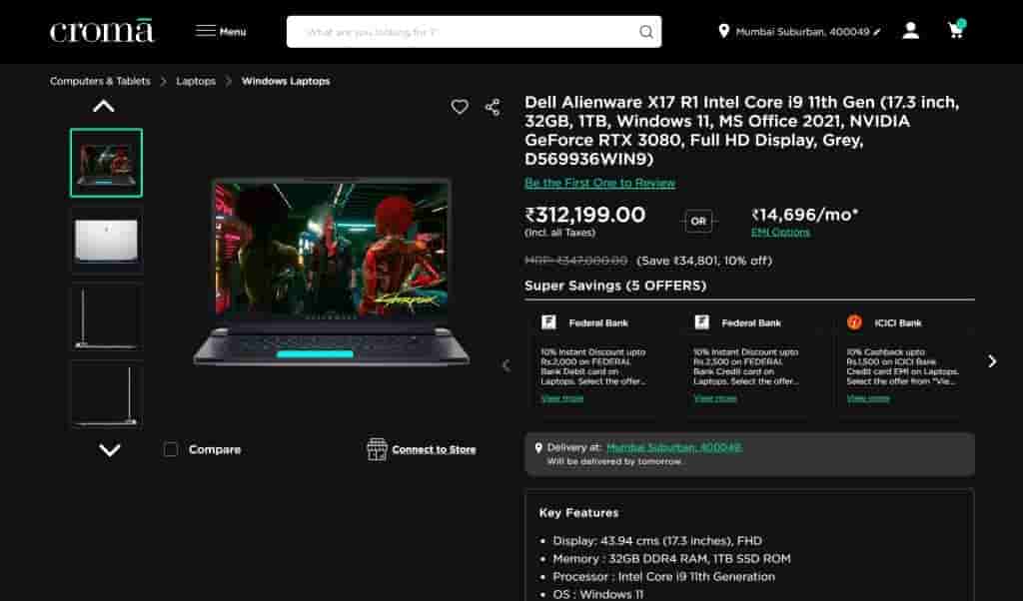The image size is (1023, 601).
Task: Open Be the First One to Review
Action: 599,183
